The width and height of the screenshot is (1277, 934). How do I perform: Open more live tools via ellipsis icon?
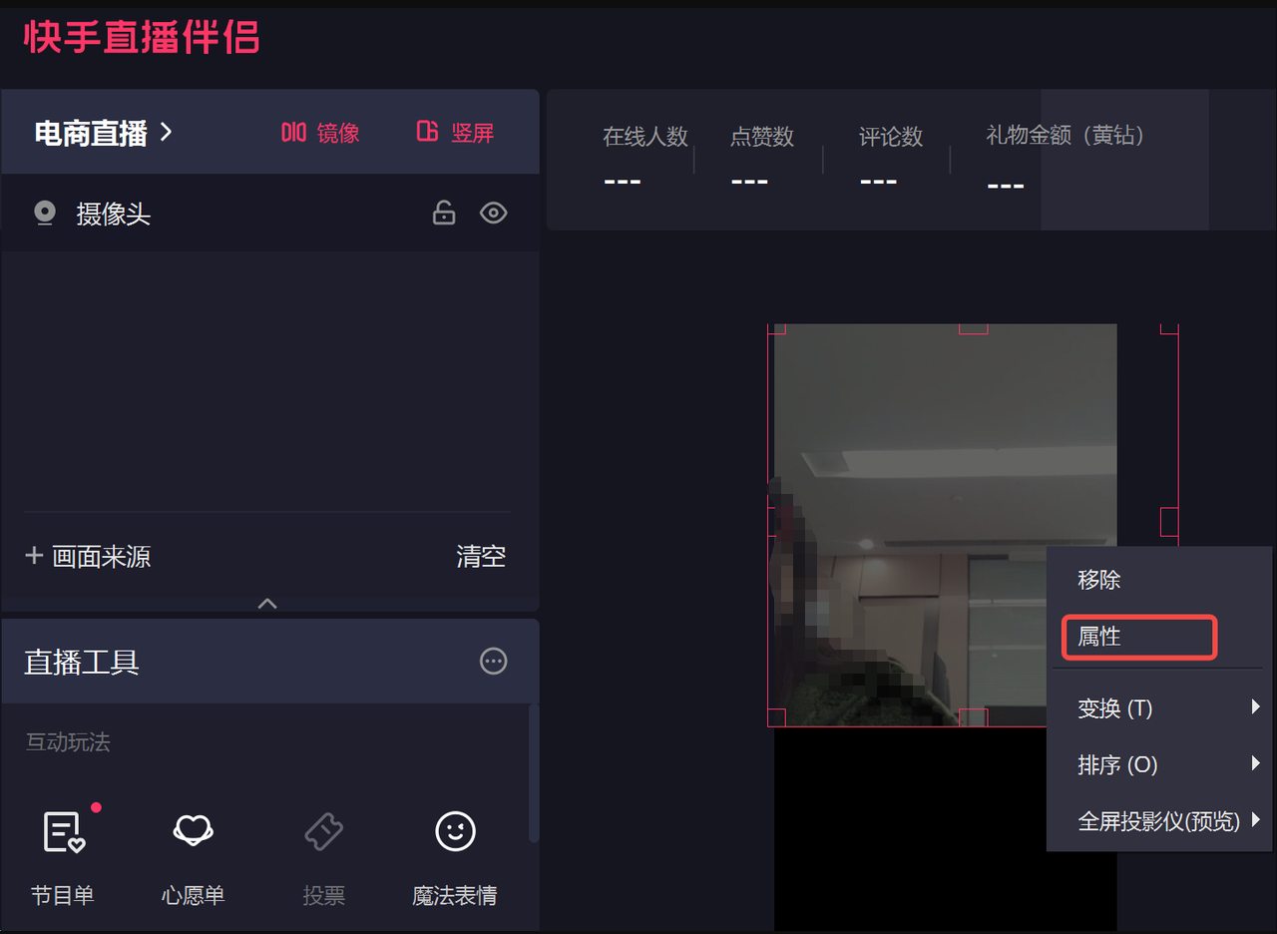click(493, 662)
